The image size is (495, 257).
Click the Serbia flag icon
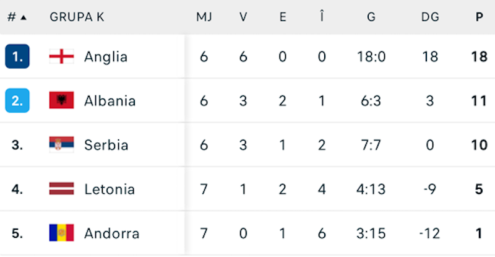tap(61, 144)
